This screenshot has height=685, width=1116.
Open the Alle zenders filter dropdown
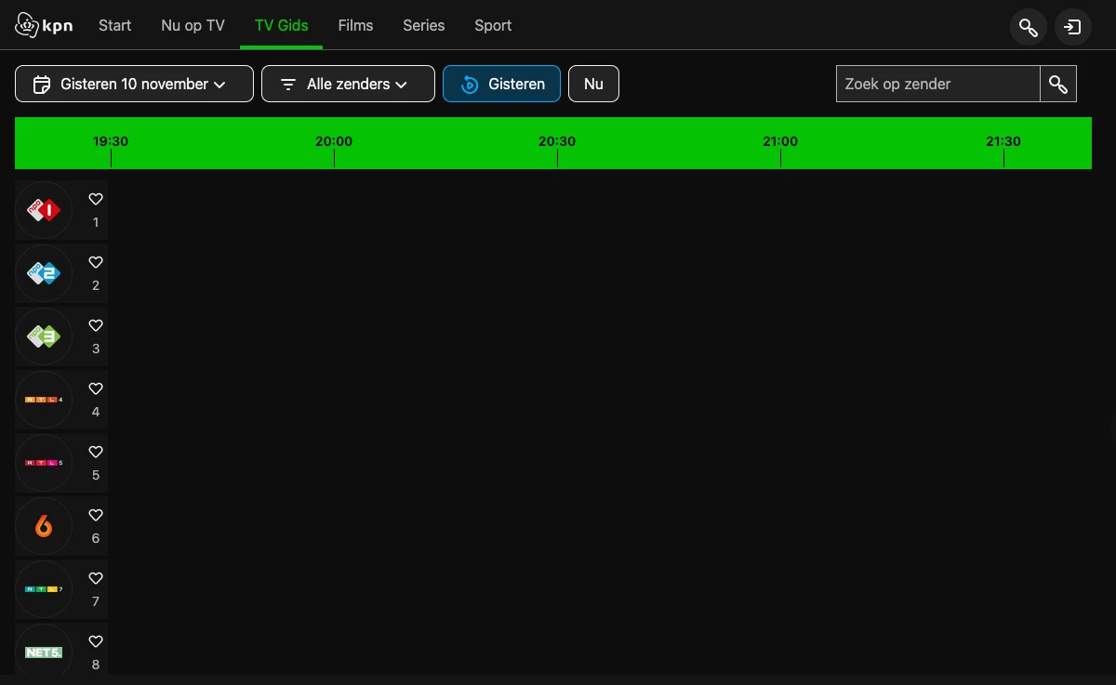coord(348,84)
